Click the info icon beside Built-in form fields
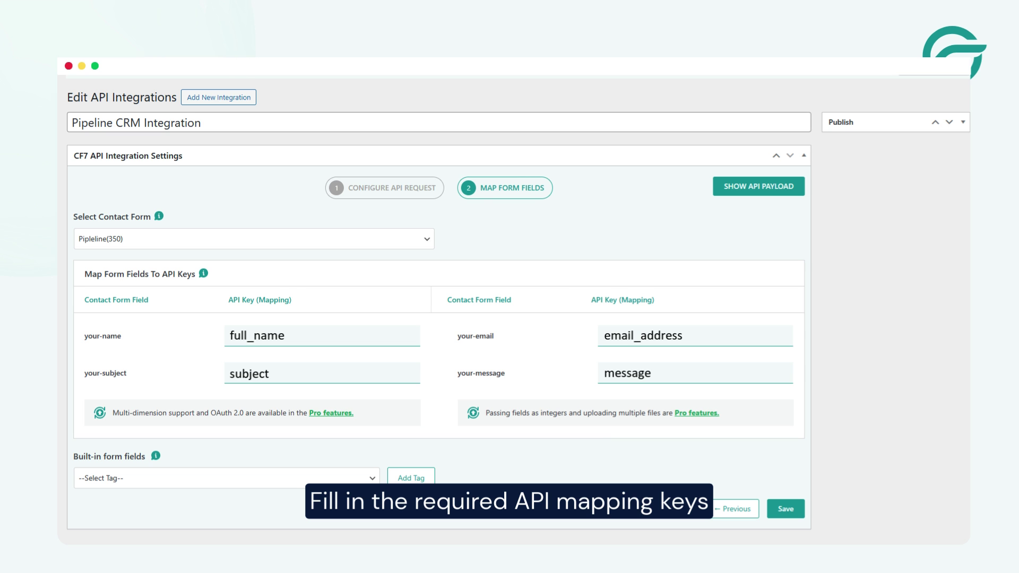The width and height of the screenshot is (1019, 573). [x=155, y=455]
